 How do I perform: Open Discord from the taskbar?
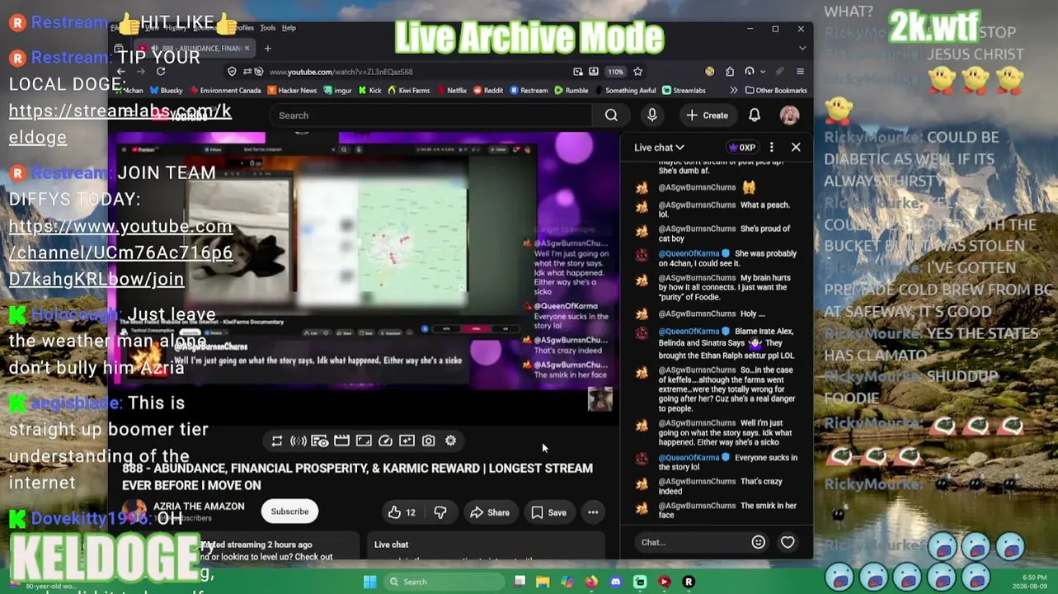615,582
